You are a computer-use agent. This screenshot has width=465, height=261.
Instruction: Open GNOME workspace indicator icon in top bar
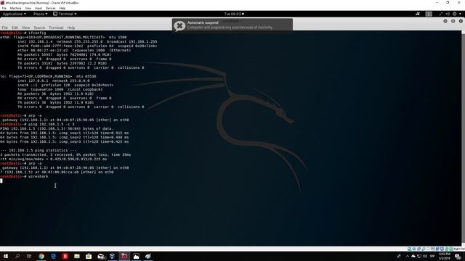429,14
